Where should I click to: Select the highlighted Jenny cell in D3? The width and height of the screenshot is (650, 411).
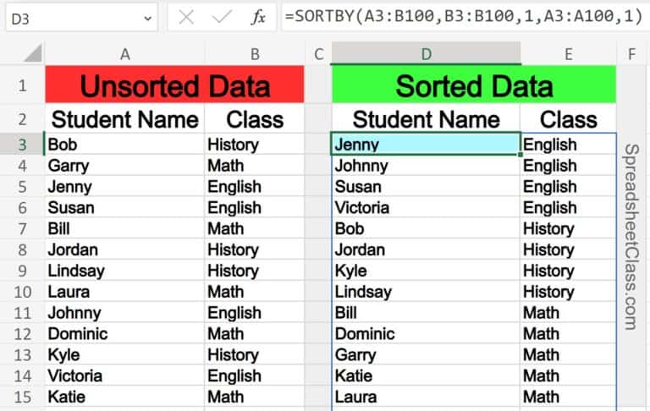coord(425,145)
